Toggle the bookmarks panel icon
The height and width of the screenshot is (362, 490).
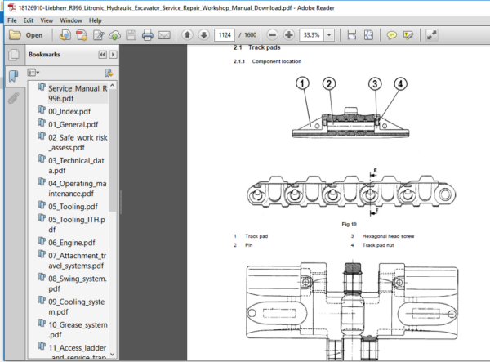(13, 76)
